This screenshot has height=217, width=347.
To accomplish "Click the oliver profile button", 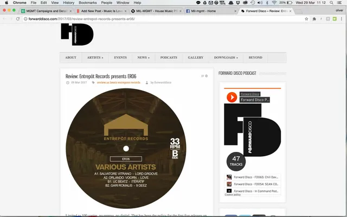I will (339, 10).
